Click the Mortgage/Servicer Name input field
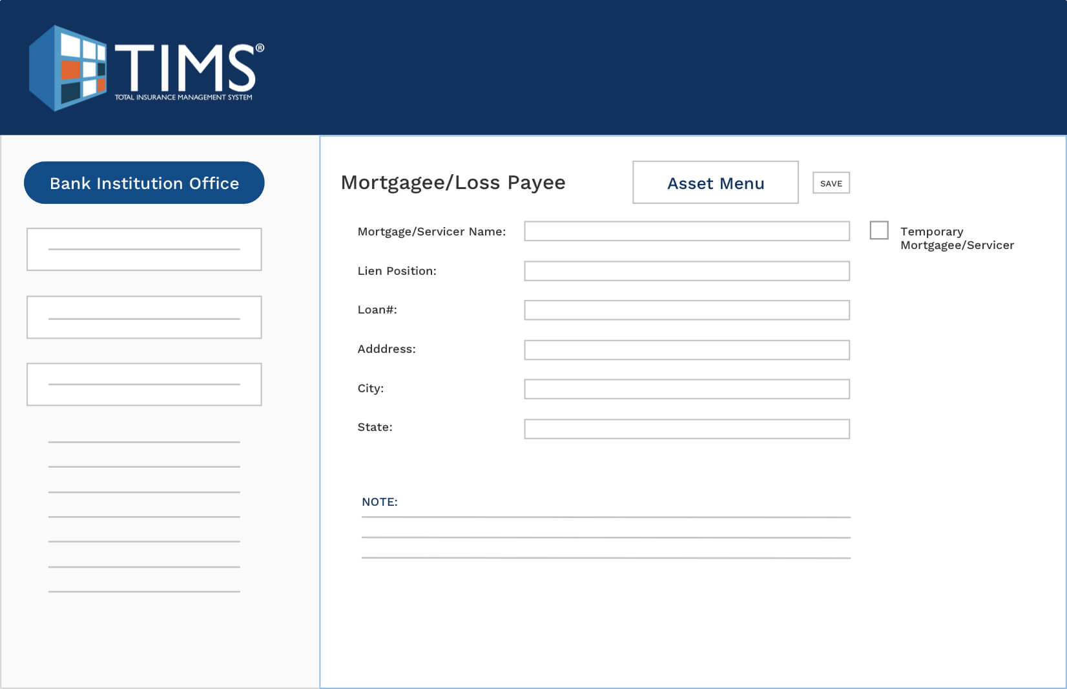 coord(687,232)
